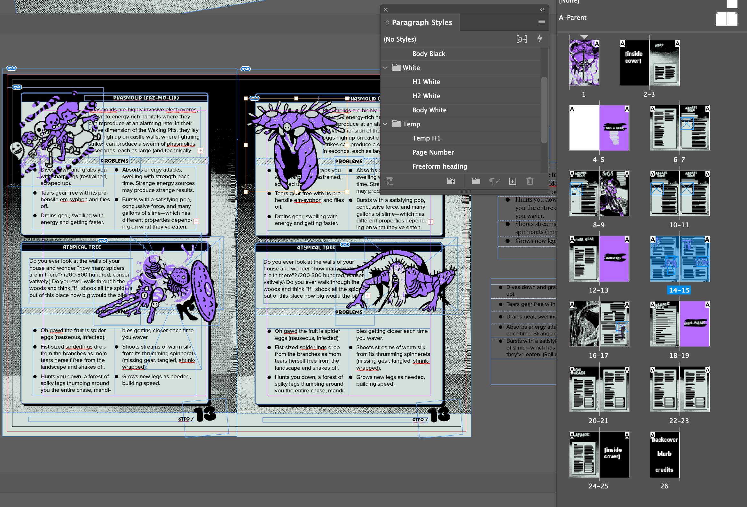Click overset text plus on Phasmolid description
This screenshot has width=747, height=507.
pyautogui.click(x=201, y=150)
